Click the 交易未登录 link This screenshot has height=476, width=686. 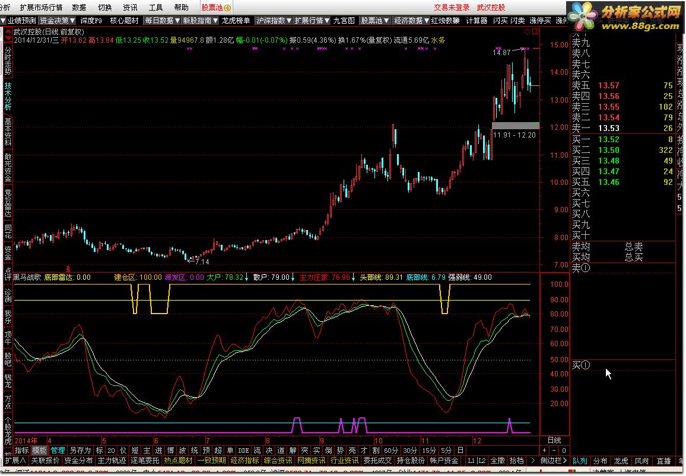coord(452,8)
